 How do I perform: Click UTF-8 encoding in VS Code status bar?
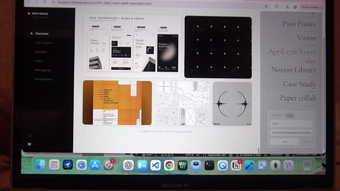(189, 155)
